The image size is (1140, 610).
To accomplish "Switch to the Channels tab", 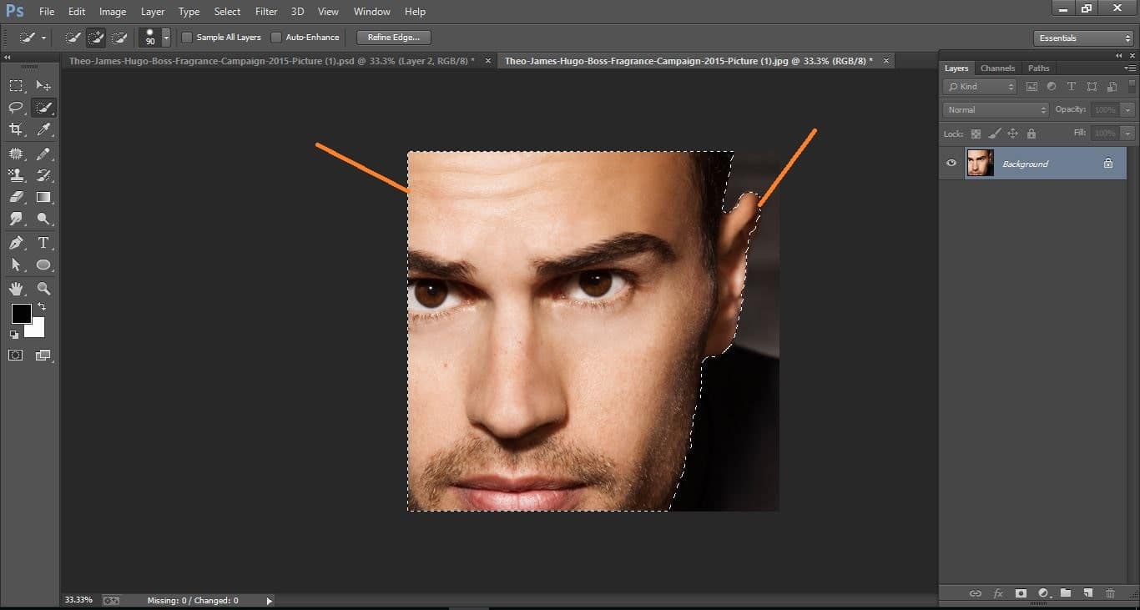I will (x=997, y=68).
